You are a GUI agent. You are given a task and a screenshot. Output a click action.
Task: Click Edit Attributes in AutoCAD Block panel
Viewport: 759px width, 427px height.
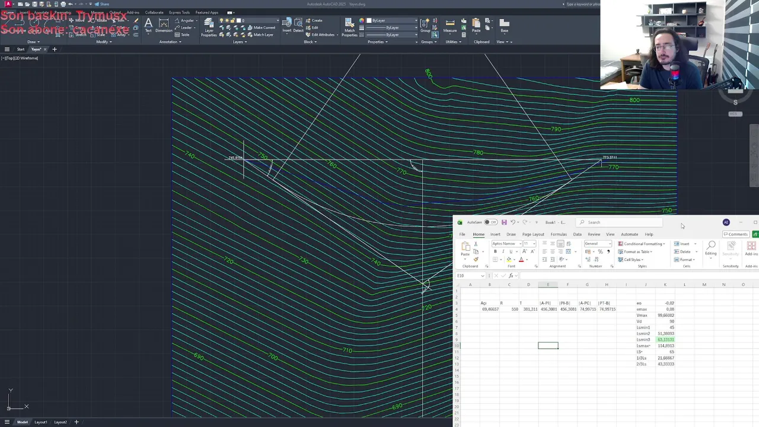tap(321, 34)
